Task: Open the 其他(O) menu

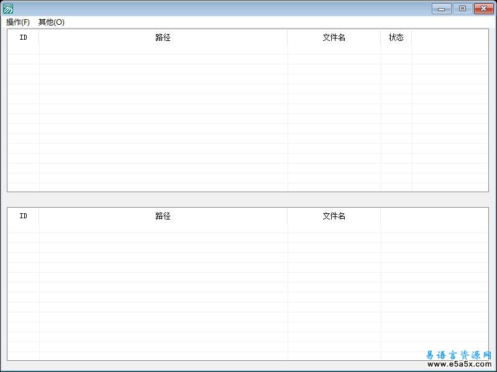Action: 52,22
